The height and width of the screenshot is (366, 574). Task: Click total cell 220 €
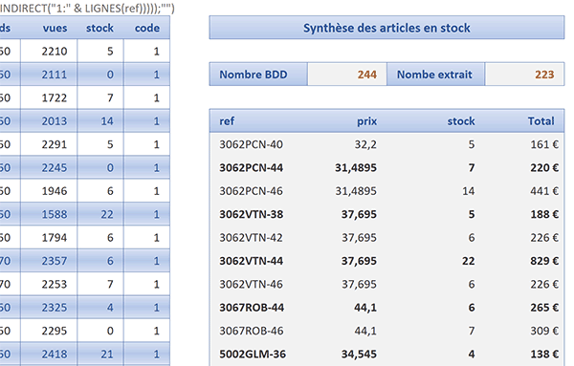(544, 168)
